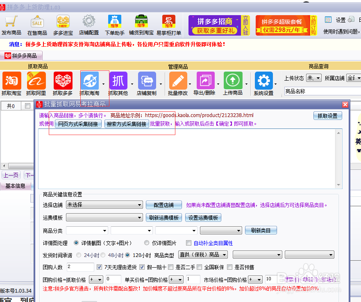Screen dimensions: 361x302
Task: Switch to 拼多多商品 tab
Action: (x=21, y=56)
